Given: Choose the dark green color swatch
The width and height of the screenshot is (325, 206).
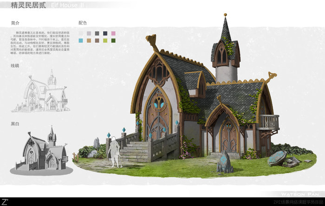Looking at the screenshot, I should (113, 41).
